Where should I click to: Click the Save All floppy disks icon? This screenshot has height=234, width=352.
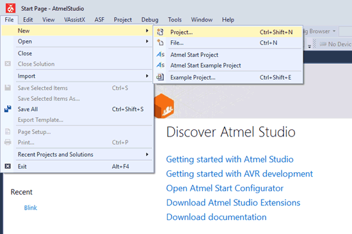tap(8, 109)
